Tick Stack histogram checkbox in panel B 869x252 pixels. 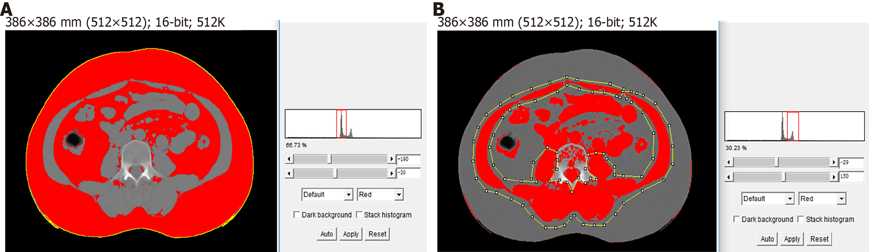(800, 219)
